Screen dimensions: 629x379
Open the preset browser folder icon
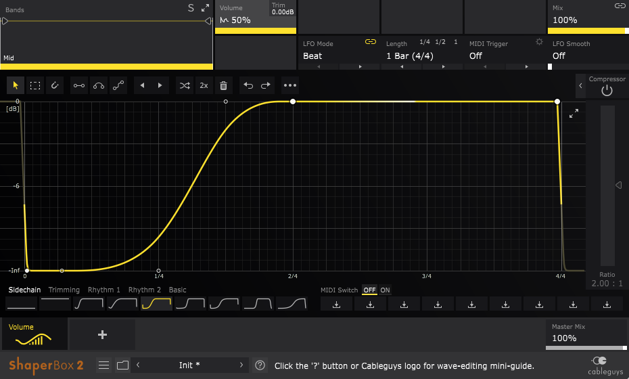[x=122, y=365]
